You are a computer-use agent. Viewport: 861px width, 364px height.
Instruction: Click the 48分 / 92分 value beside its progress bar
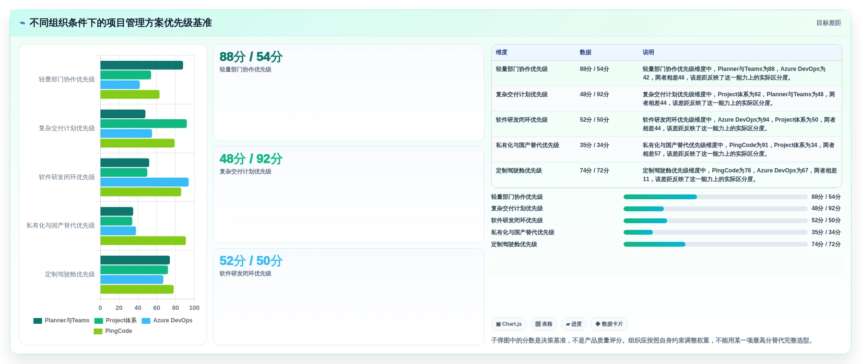[x=826, y=209]
